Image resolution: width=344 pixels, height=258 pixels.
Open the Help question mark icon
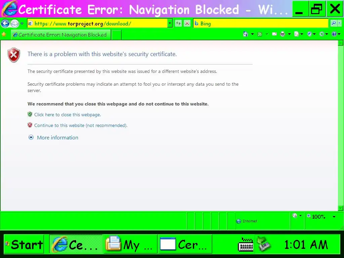pos(334,34)
